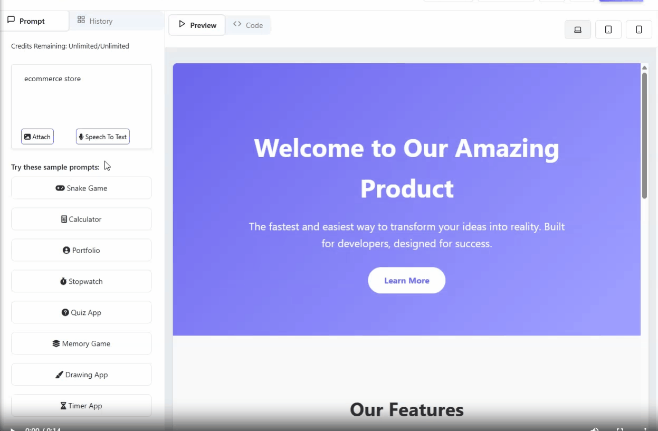Switch to tablet preview mode
The width and height of the screenshot is (658, 431).
[x=608, y=30]
